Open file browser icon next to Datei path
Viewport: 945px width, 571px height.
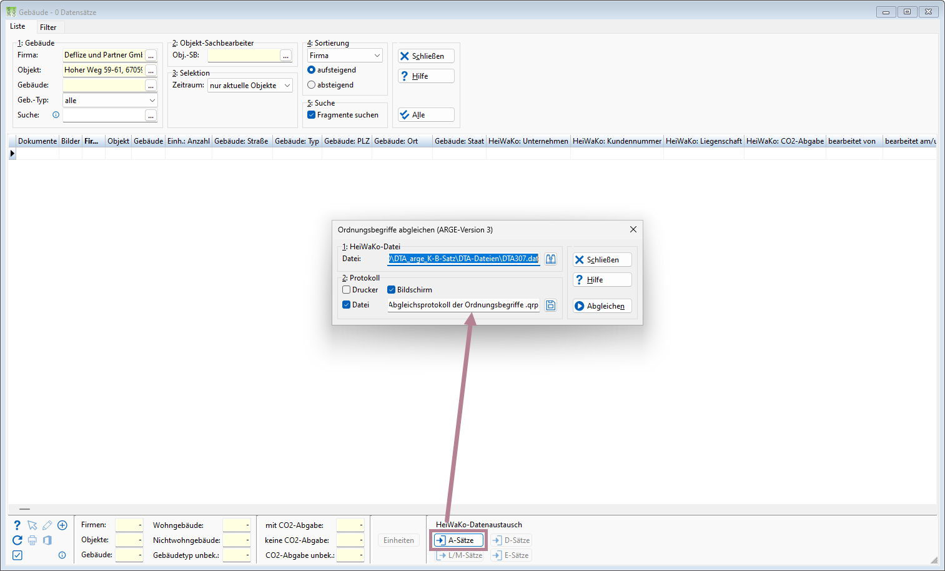click(x=551, y=259)
